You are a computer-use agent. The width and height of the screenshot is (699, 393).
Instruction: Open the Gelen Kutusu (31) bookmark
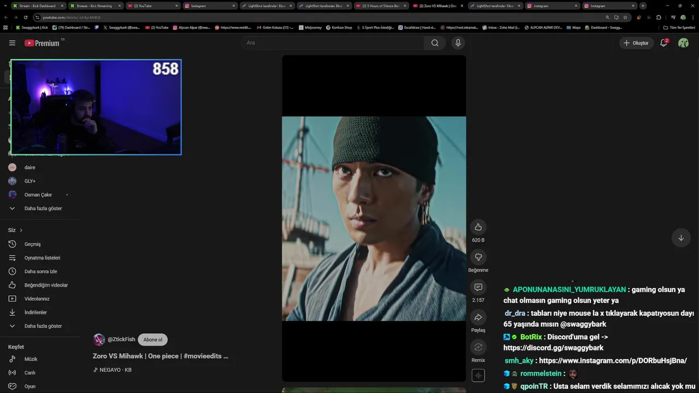[275, 27]
